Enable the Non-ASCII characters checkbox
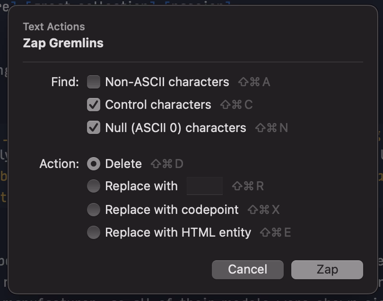This screenshot has width=383, height=301. click(94, 82)
